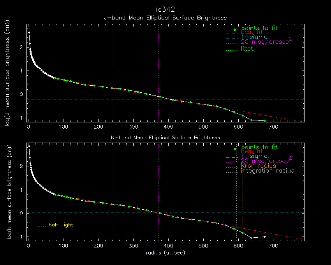Click the radius (arcsec) x-axis label
Screen dimensions: 331x265
(x=165, y=253)
